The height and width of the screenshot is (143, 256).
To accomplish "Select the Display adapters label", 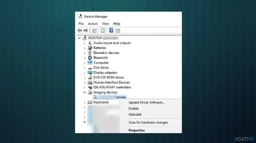I will (105, 72).
